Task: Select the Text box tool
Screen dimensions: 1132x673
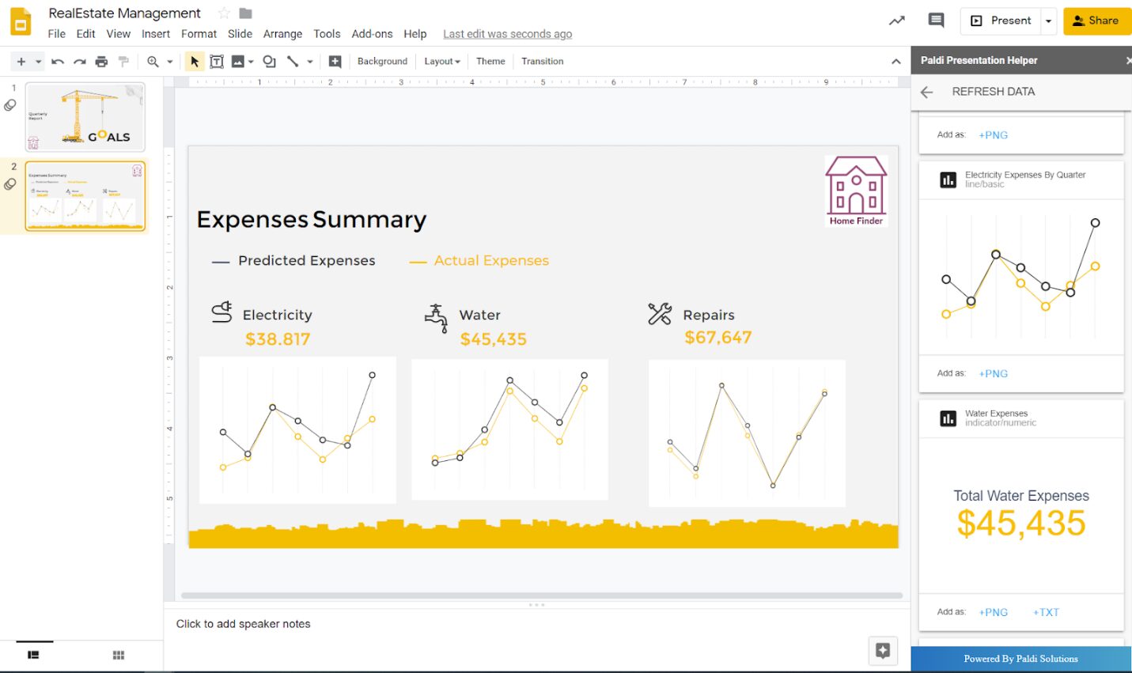Action: pyautogui.click(x=217, y=61)
